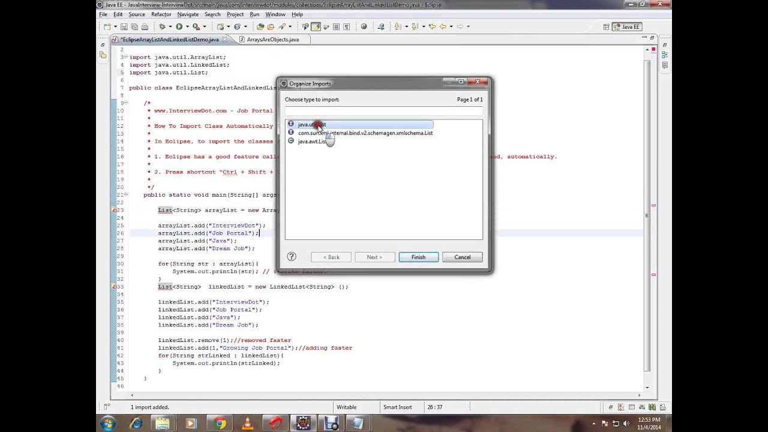This screenshot has height=432, width=768.
Task: Click the Smart Insert status entry
Action: point(397,407)
